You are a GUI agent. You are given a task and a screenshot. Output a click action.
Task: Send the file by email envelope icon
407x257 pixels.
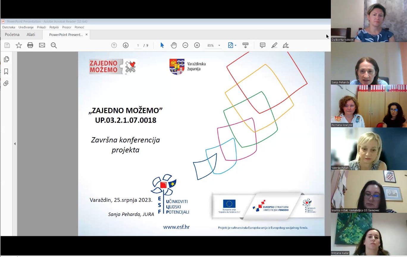coord(42,45)
